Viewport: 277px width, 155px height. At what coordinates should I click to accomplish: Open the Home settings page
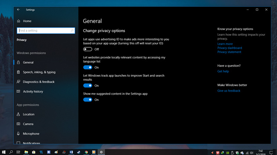[27, 21]
